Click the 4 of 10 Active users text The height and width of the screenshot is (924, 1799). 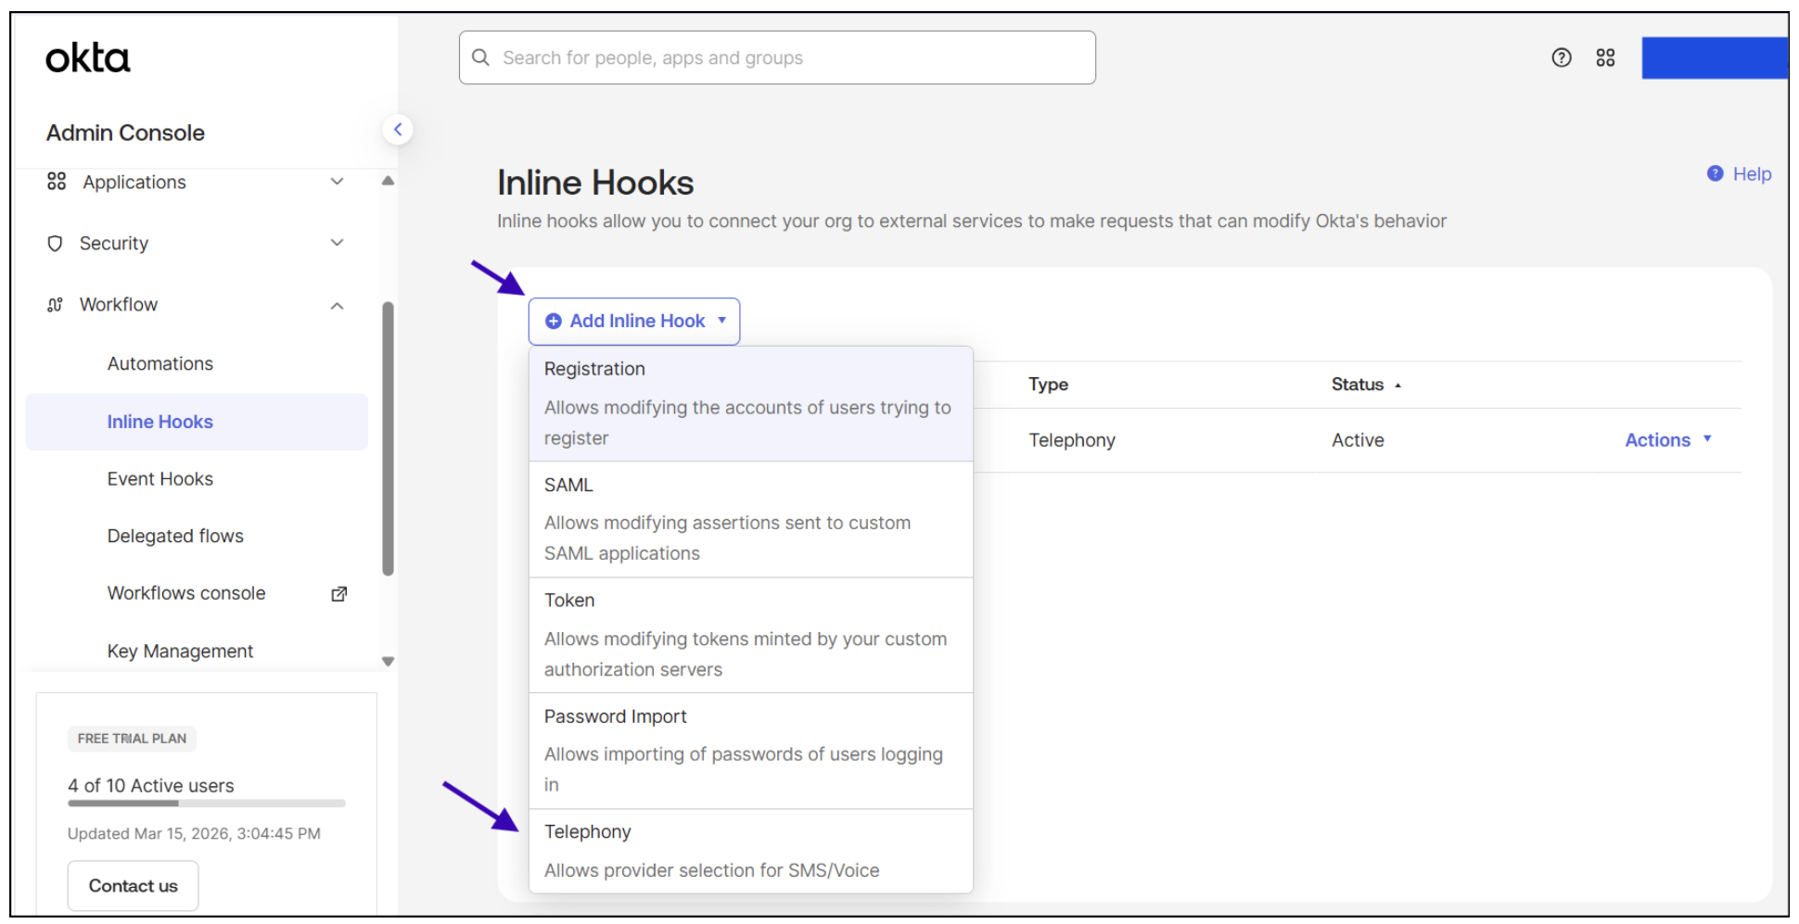151,786
